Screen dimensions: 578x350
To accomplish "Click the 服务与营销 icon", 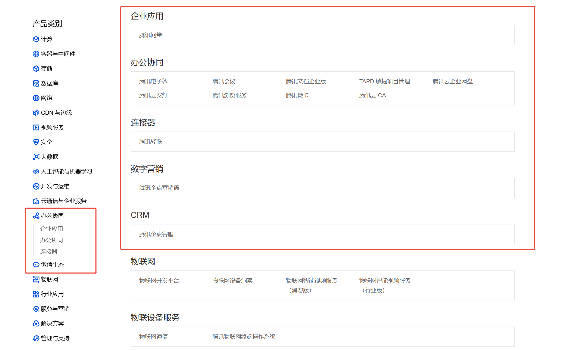I will pos(36,309).
